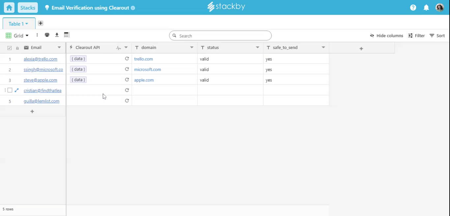450x216 pixels.
Task: Open the Filter options
Action: [x=416, y=36]
